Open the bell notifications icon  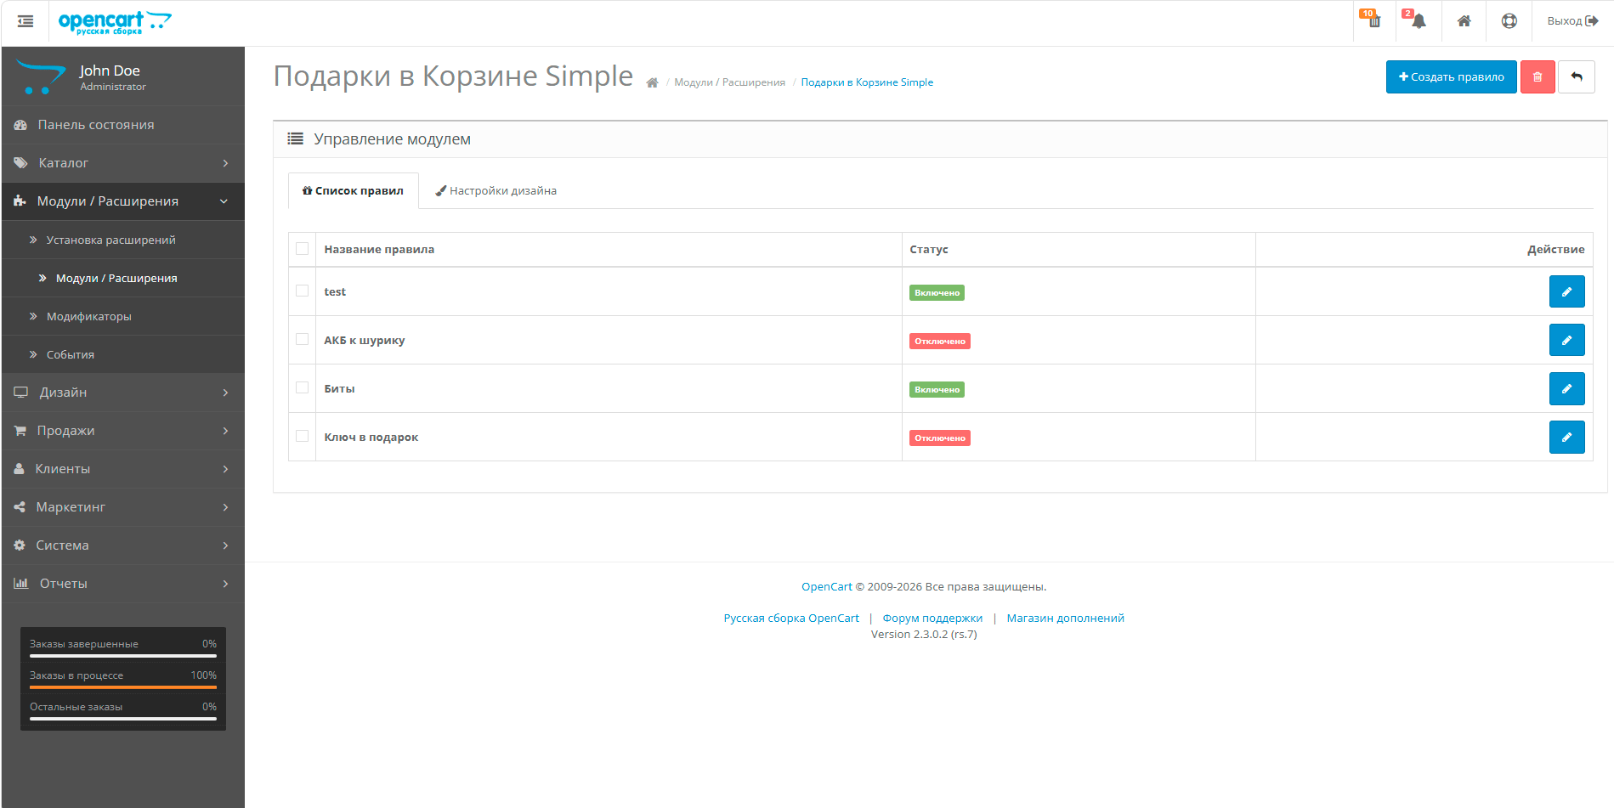coord(1418,21)
